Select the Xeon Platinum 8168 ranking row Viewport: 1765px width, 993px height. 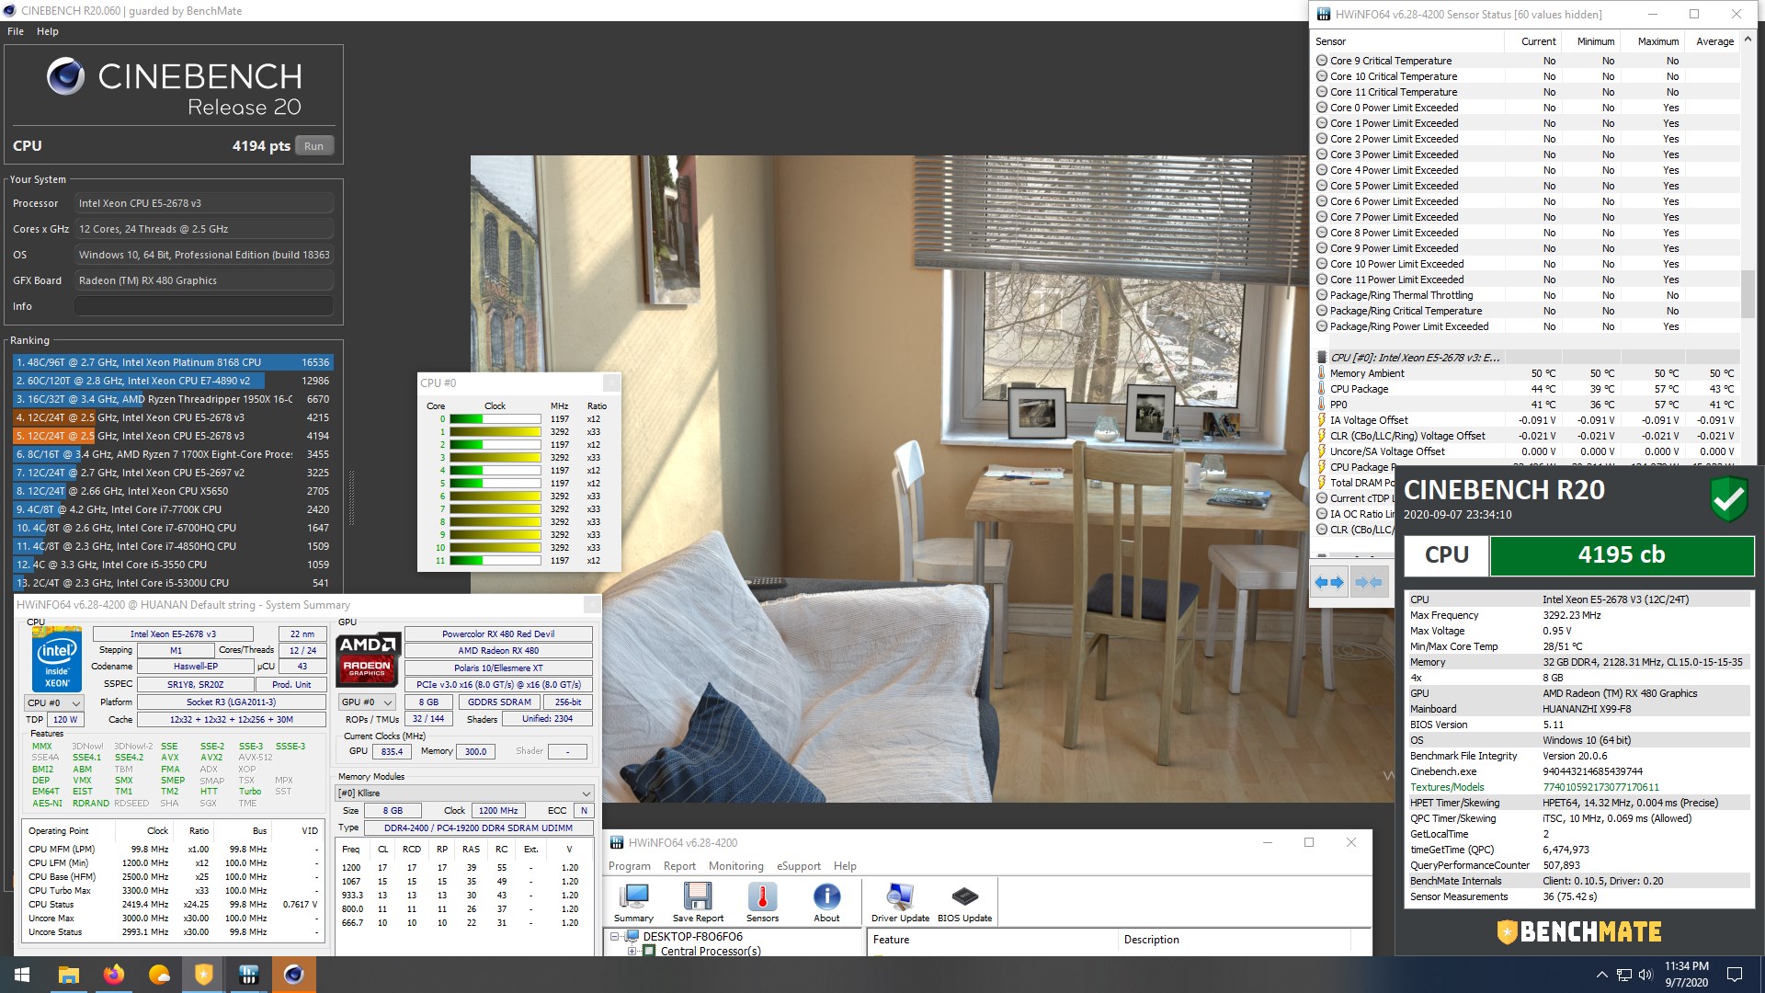(172, 362)
